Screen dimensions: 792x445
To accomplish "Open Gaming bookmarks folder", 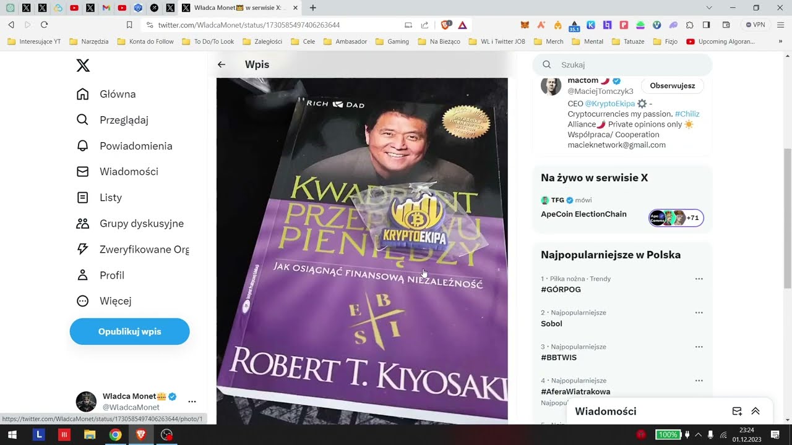I will (x=392, y=41).
